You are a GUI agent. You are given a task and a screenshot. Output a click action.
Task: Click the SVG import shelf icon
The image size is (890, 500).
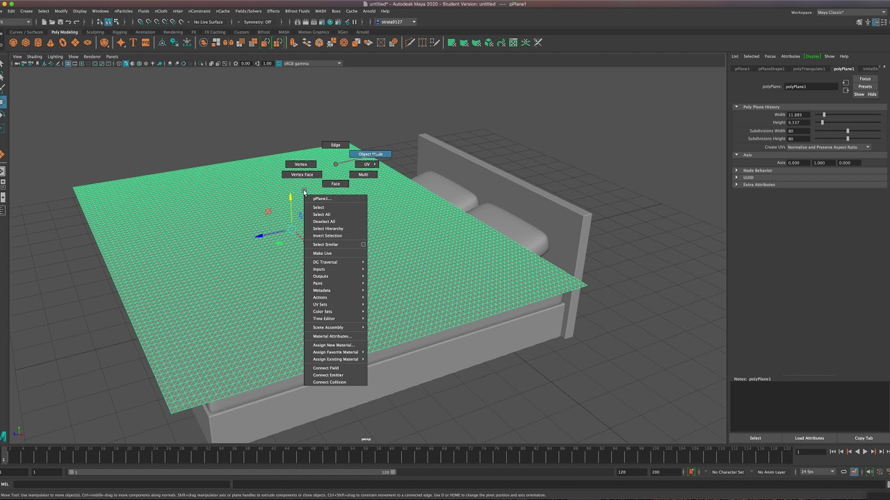[x=145, y=42]
